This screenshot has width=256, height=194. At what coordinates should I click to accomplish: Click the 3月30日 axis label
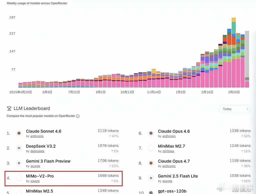pos(234,92)
